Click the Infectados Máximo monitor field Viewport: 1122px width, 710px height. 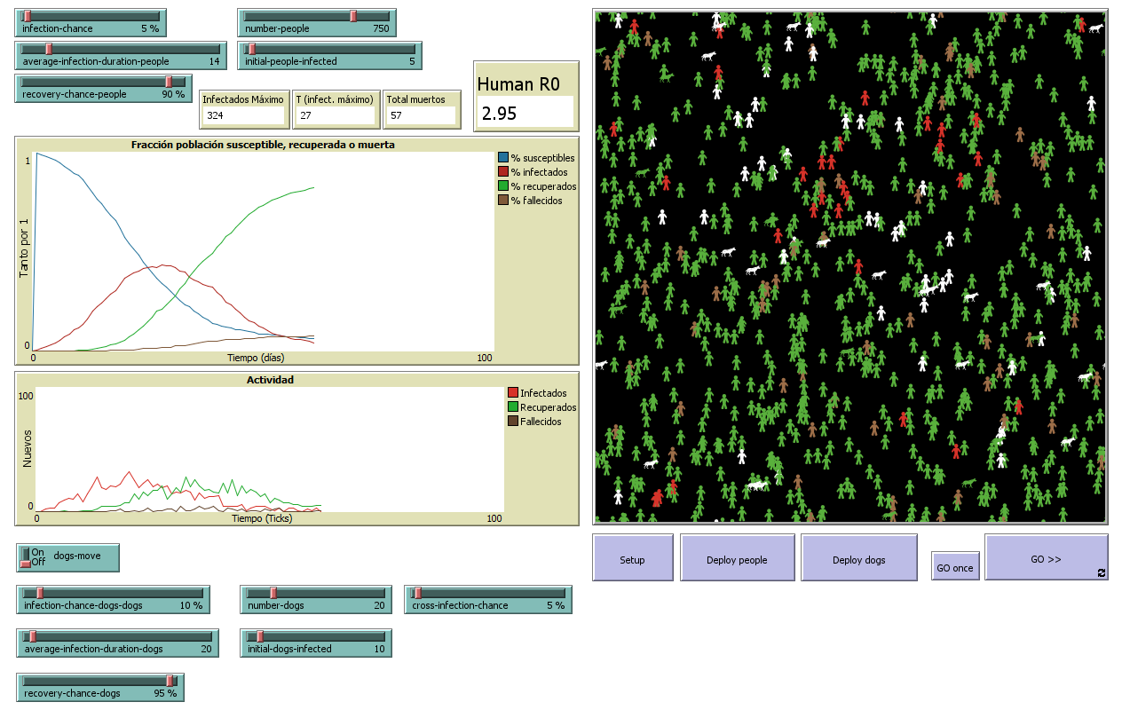[x=242, y=115]
